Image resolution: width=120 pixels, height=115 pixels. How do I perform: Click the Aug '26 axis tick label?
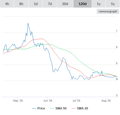(106, 101)
